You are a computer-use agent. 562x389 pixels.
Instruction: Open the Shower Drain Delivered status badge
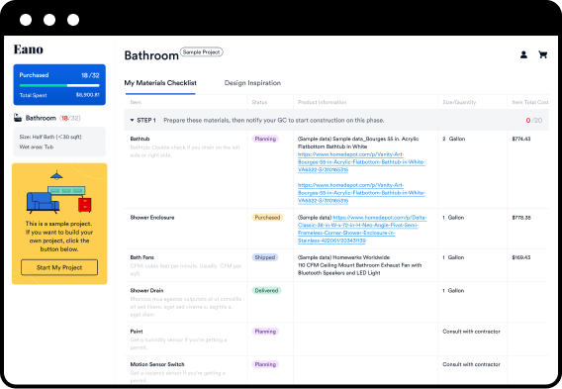pyautogui.click(x=266, y=290)
